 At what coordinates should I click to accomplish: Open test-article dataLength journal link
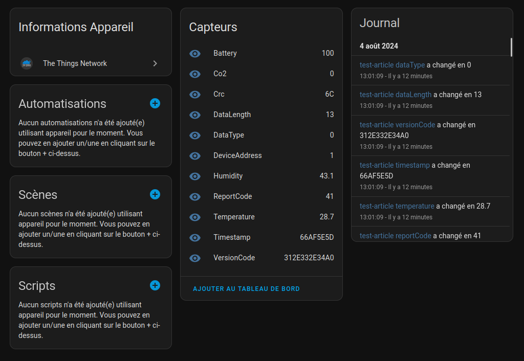point(396,95)
